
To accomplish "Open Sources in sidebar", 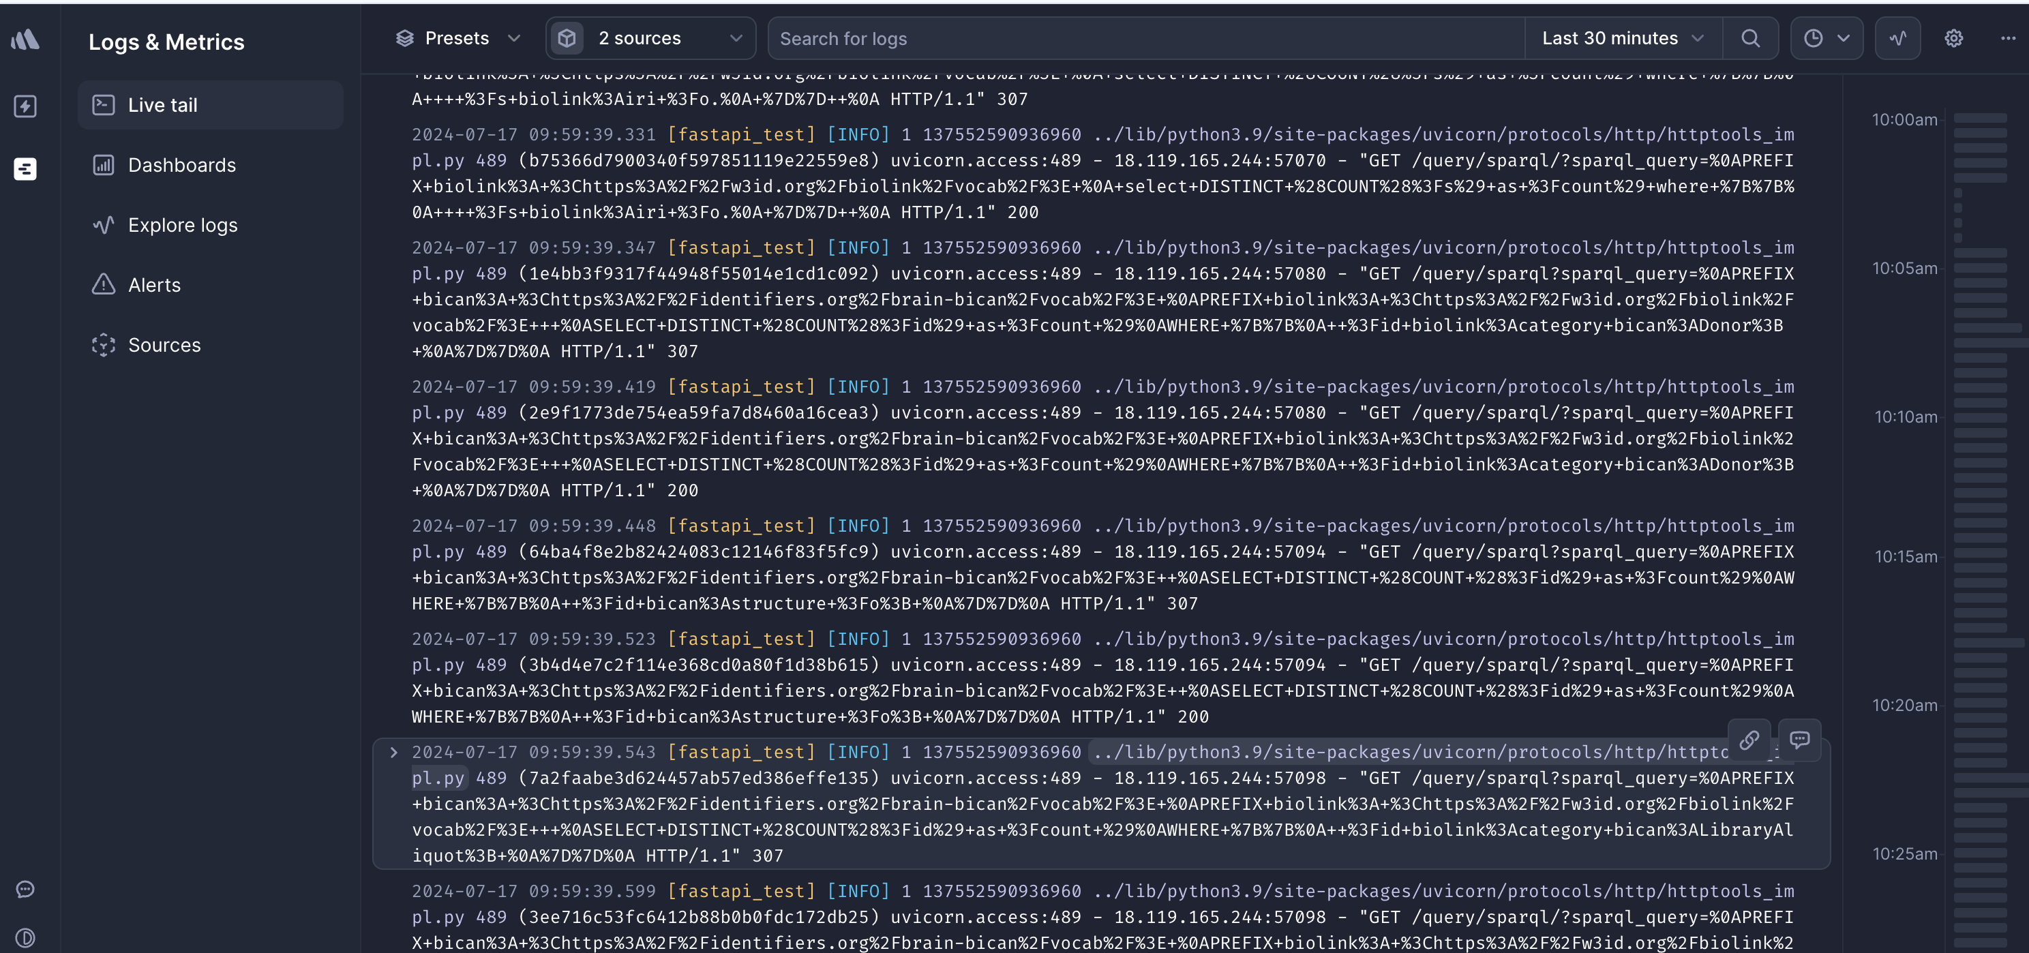I will click(210, 345).
